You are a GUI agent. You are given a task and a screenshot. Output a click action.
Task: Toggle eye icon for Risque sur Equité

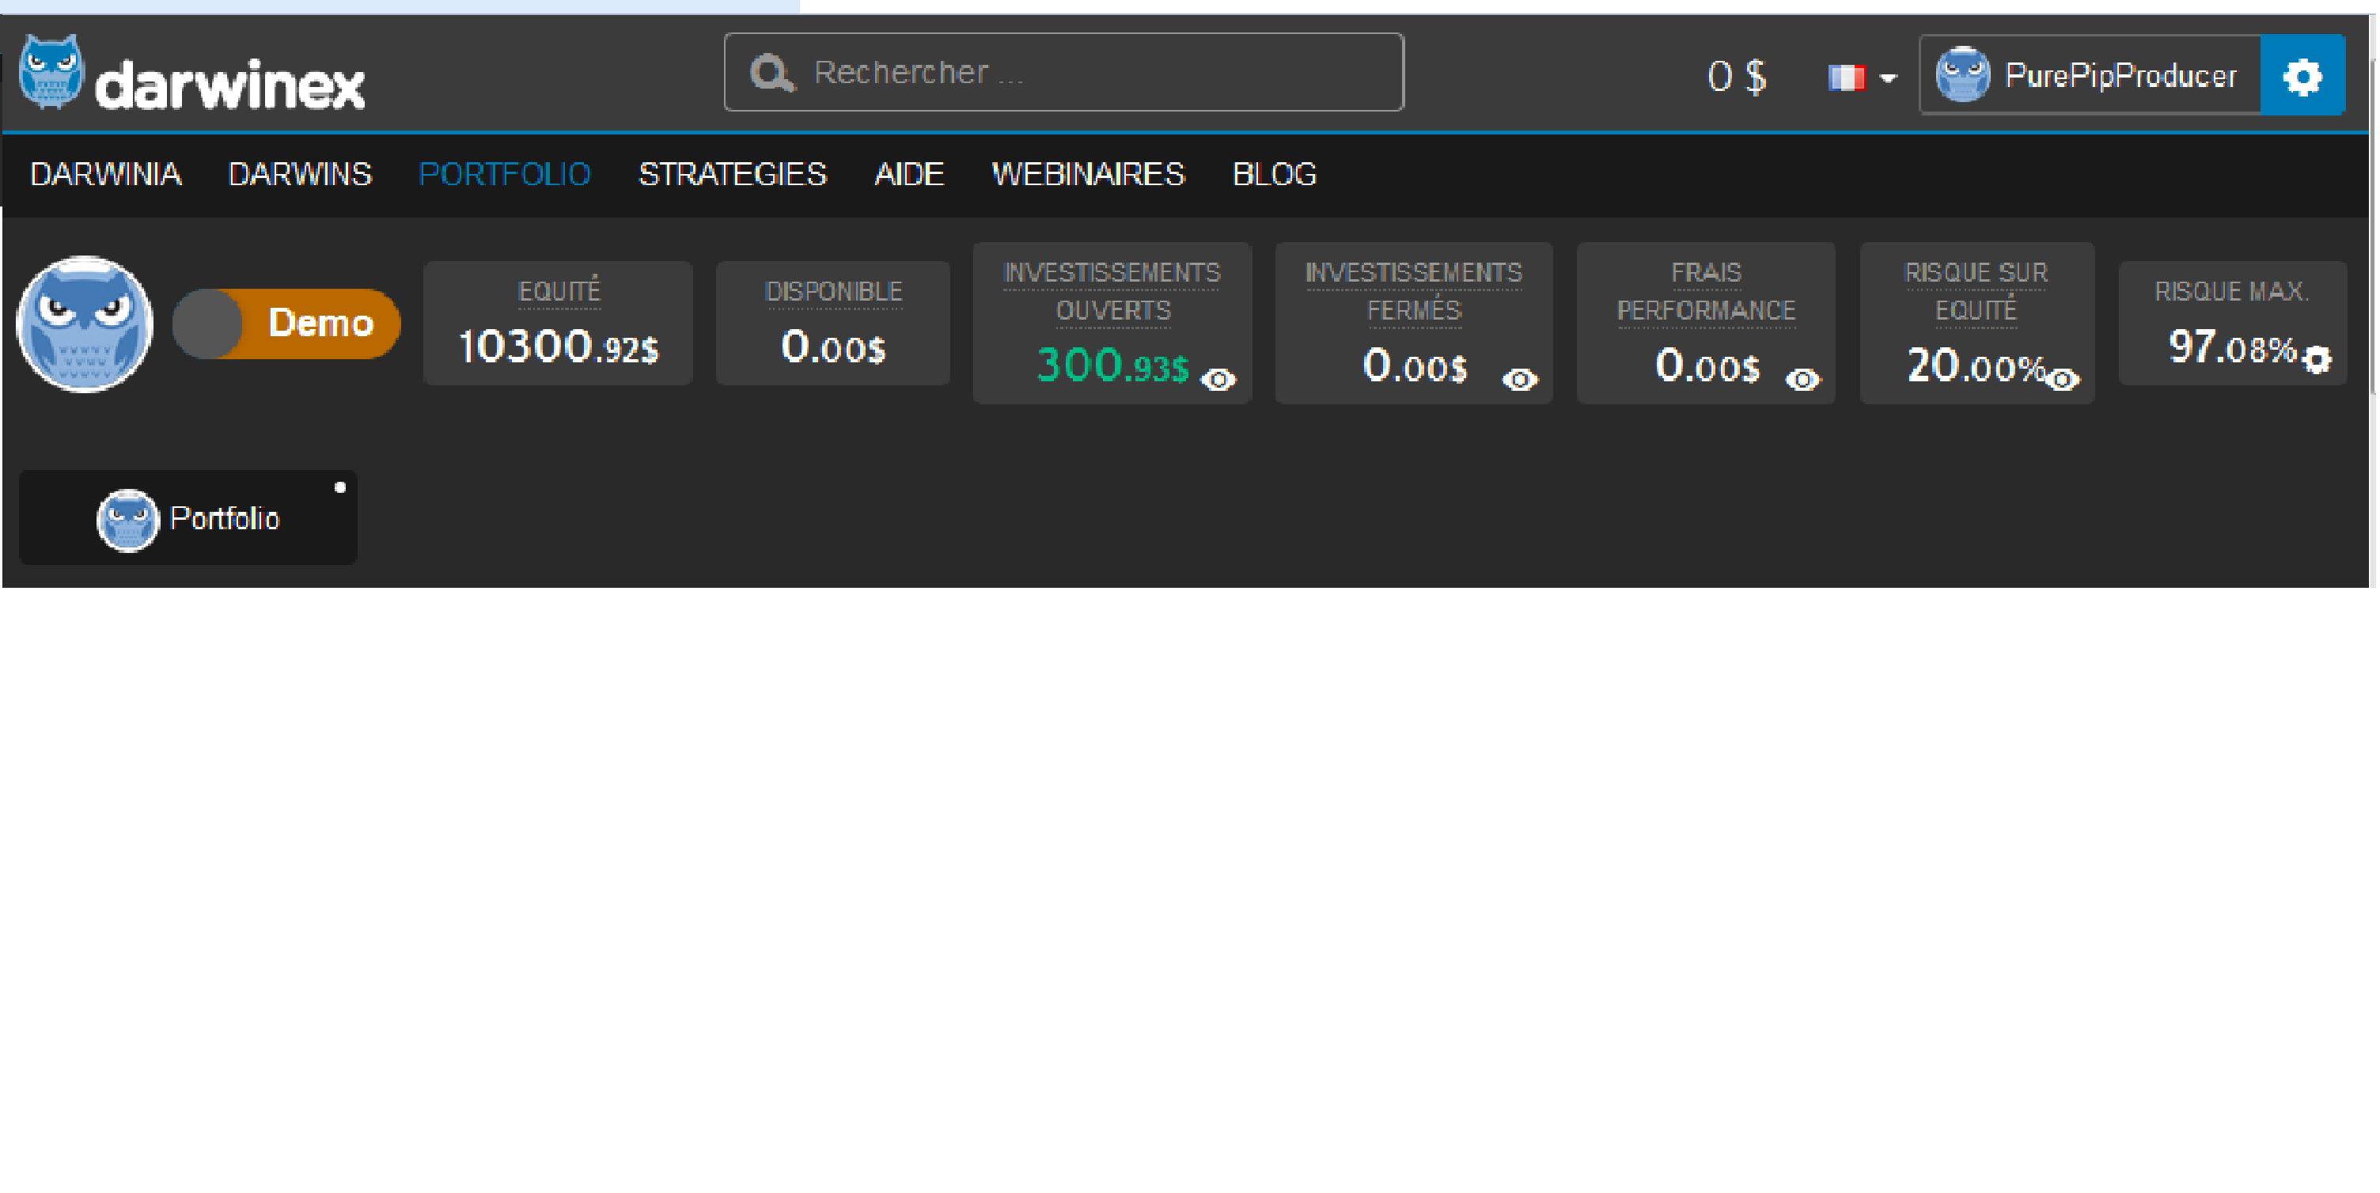[x=2063, y=379]
